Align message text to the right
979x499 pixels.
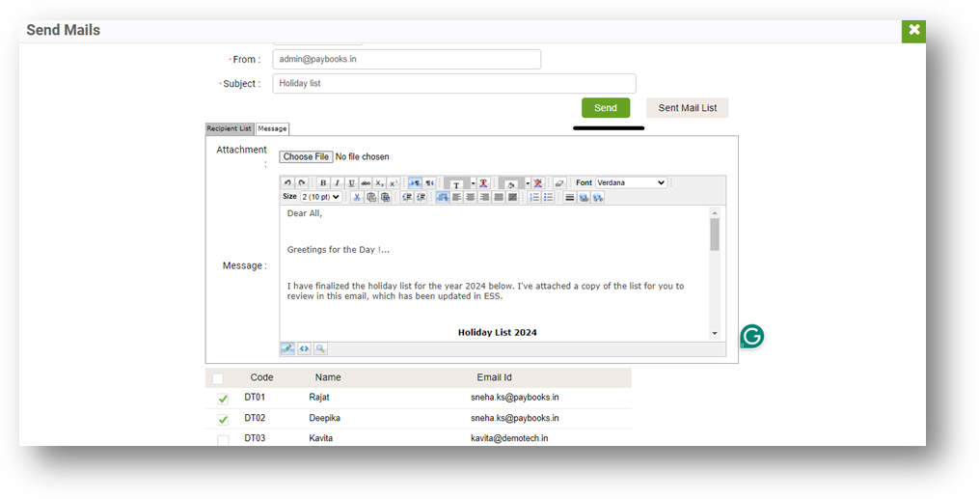[484, 197]
